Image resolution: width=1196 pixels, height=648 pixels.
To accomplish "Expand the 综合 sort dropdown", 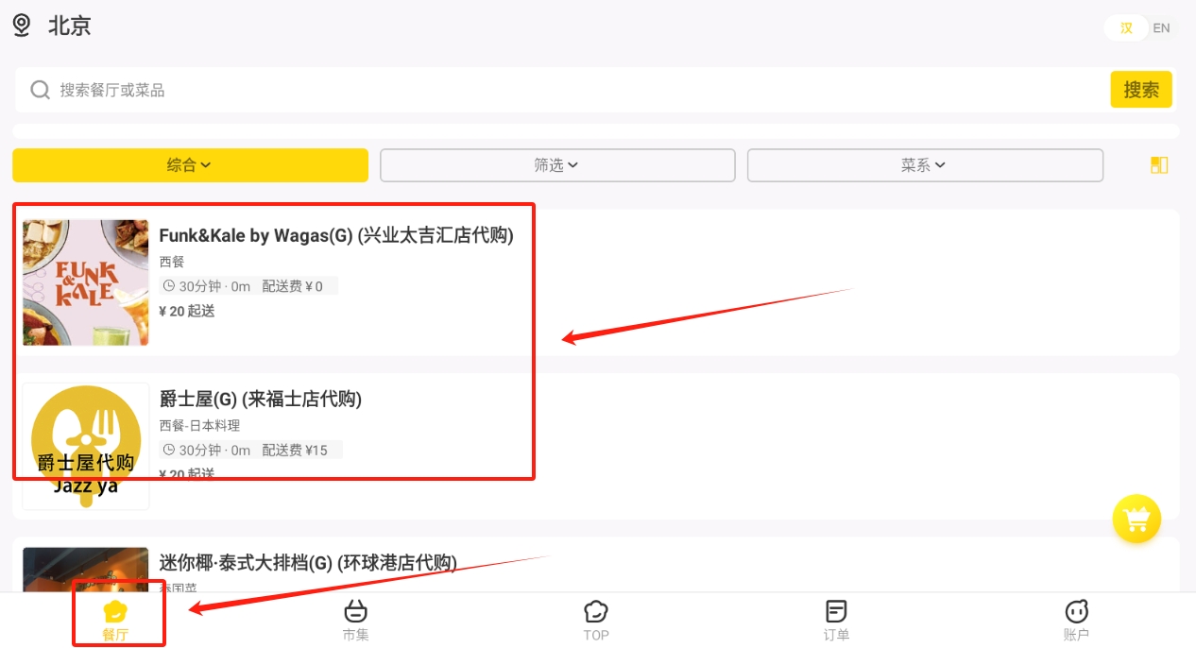I will tap(190, 165).
